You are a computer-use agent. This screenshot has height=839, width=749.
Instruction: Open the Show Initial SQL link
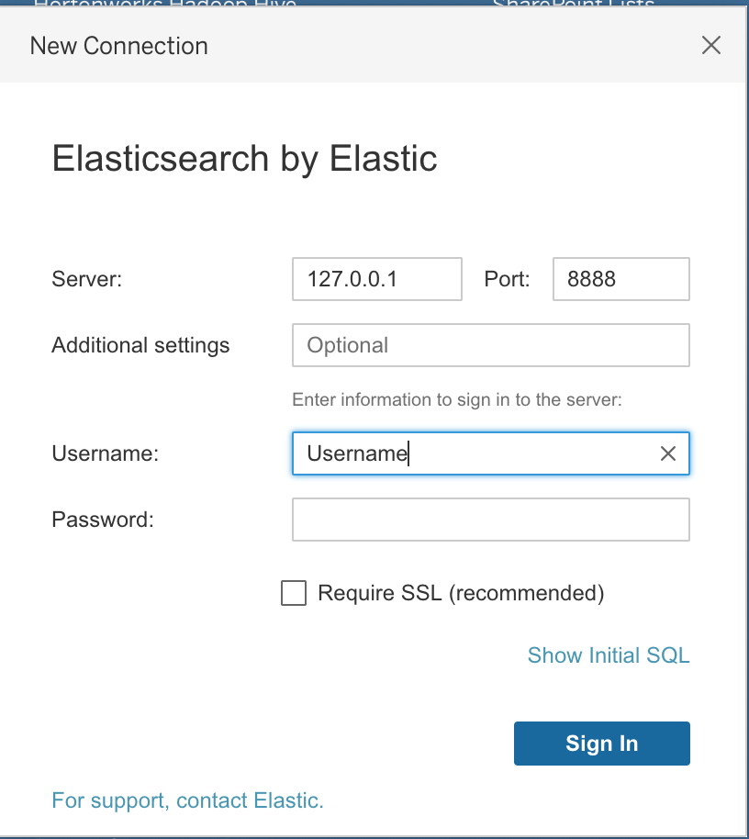click(x=608, y=655)
